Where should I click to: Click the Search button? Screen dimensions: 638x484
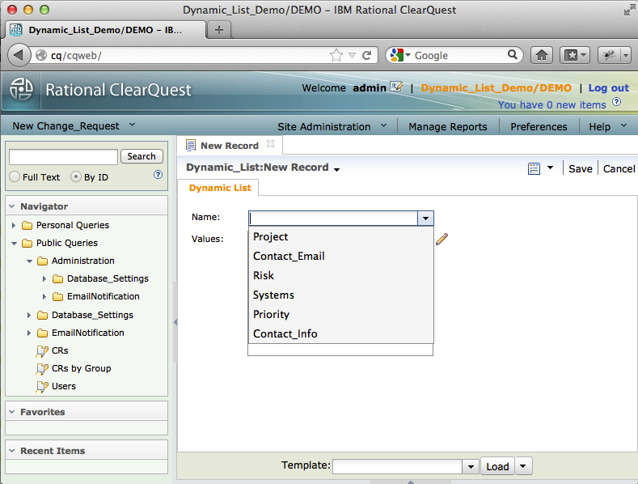[142, 156]
